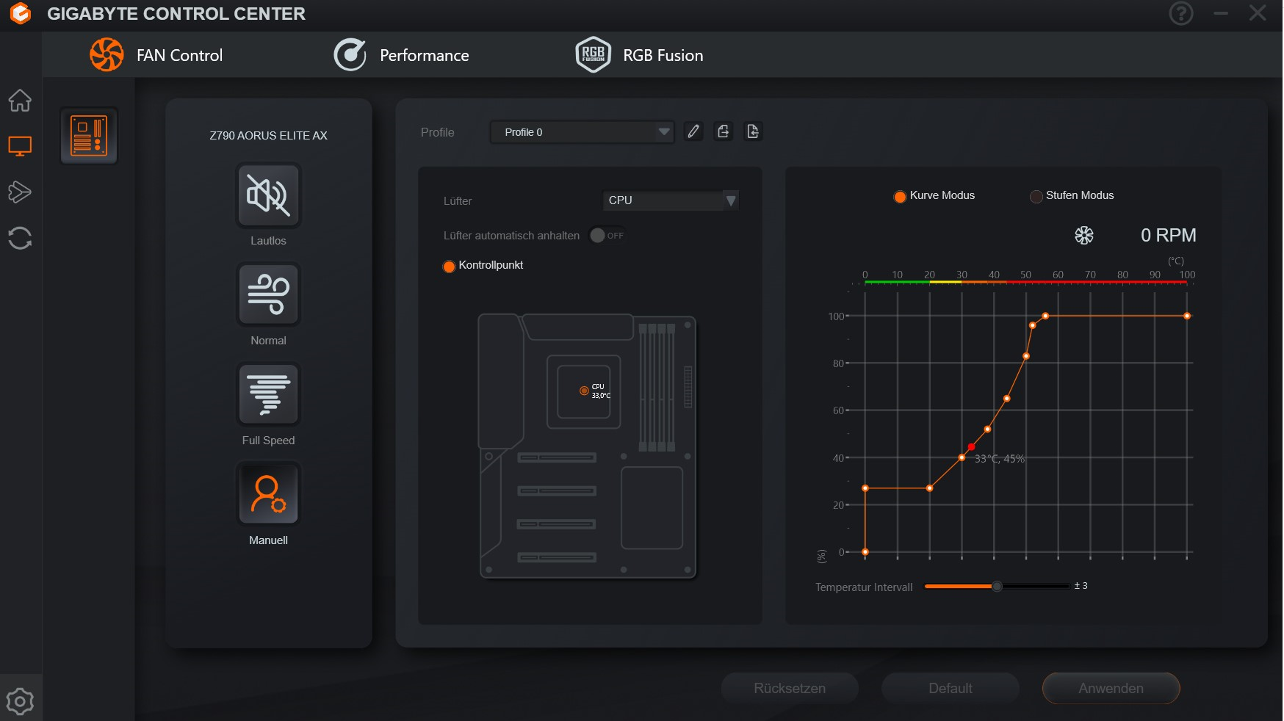The width and height of the screenshot is (1284, 721).
Task: Open settings gear at bottom left
Action: point(20,701)
